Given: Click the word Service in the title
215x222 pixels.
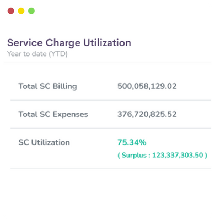Looking at the screenshot, I should pos(25,43).
